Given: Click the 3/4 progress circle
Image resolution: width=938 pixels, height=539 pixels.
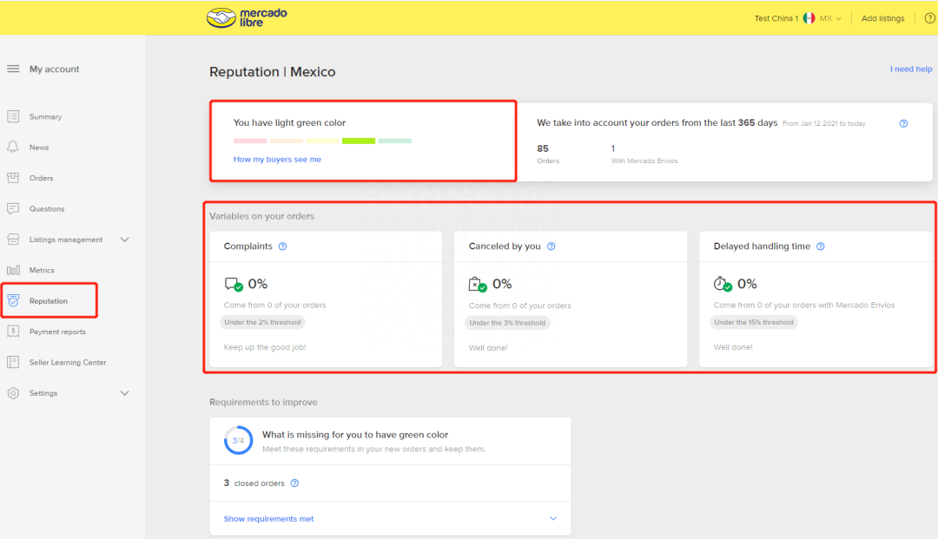Looking at the screenshot, I should click(238, 440).
